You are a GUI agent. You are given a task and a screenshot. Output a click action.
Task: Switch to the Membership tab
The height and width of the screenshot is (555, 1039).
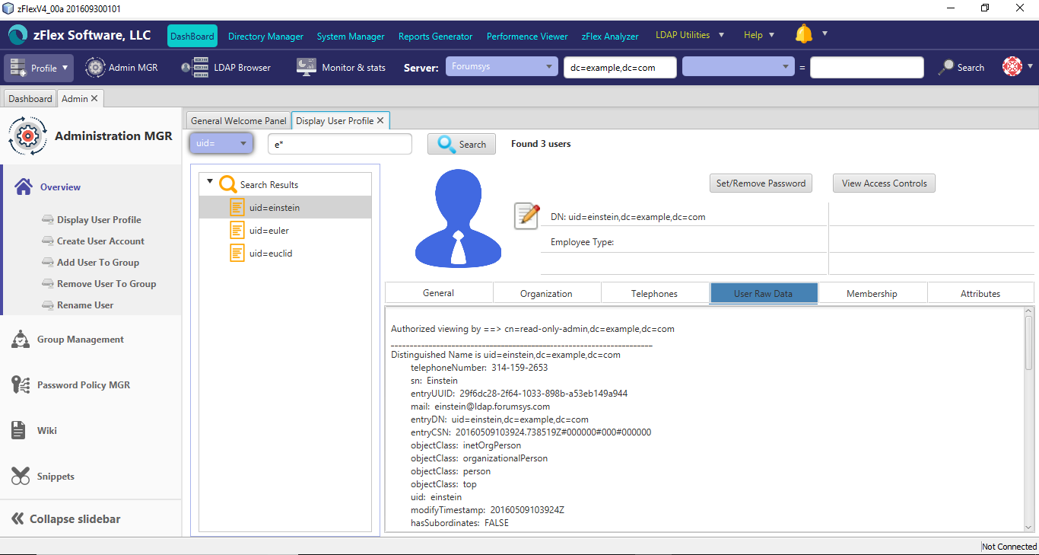(x=872, y=293)
